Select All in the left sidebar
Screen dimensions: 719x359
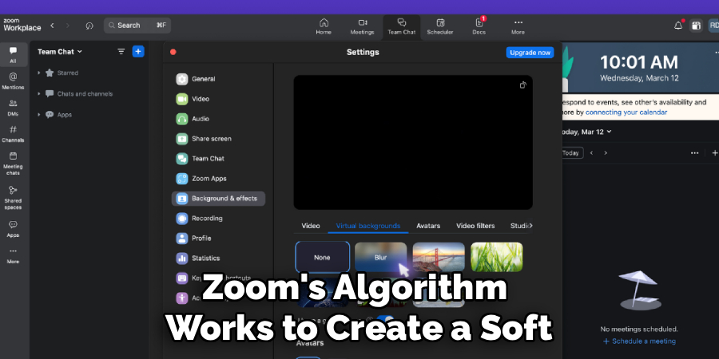[x=13, y=54]
